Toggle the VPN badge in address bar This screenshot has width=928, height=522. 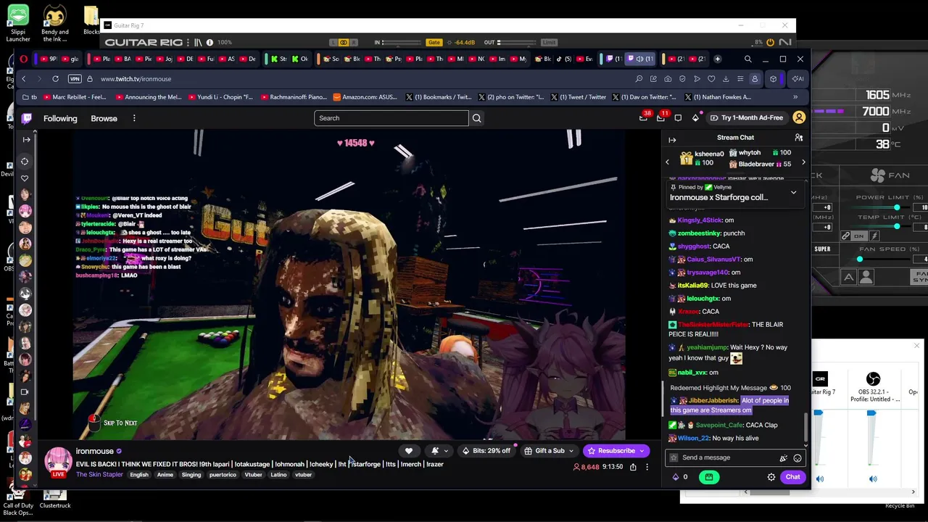pyautogui.click(x=75, y=78)
